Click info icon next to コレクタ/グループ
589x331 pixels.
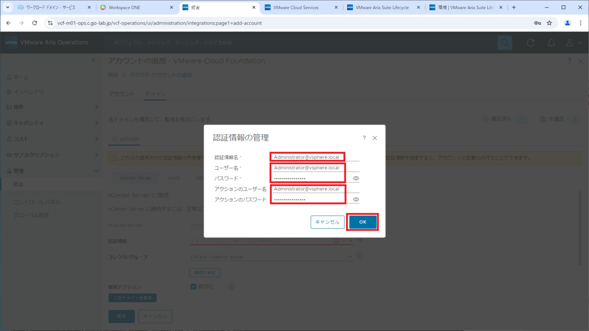[x=359, y=256]
